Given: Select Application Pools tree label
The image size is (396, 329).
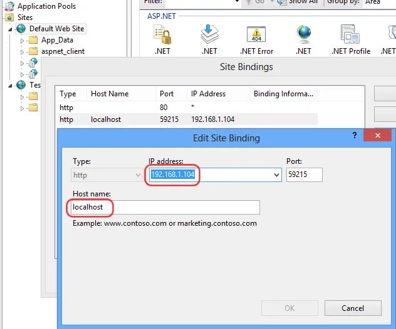Looking at the screenshot, I should point(46,6).
